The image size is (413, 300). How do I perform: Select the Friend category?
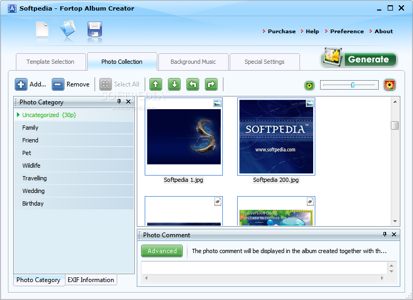pyautogui.click(x=75, y=140)
